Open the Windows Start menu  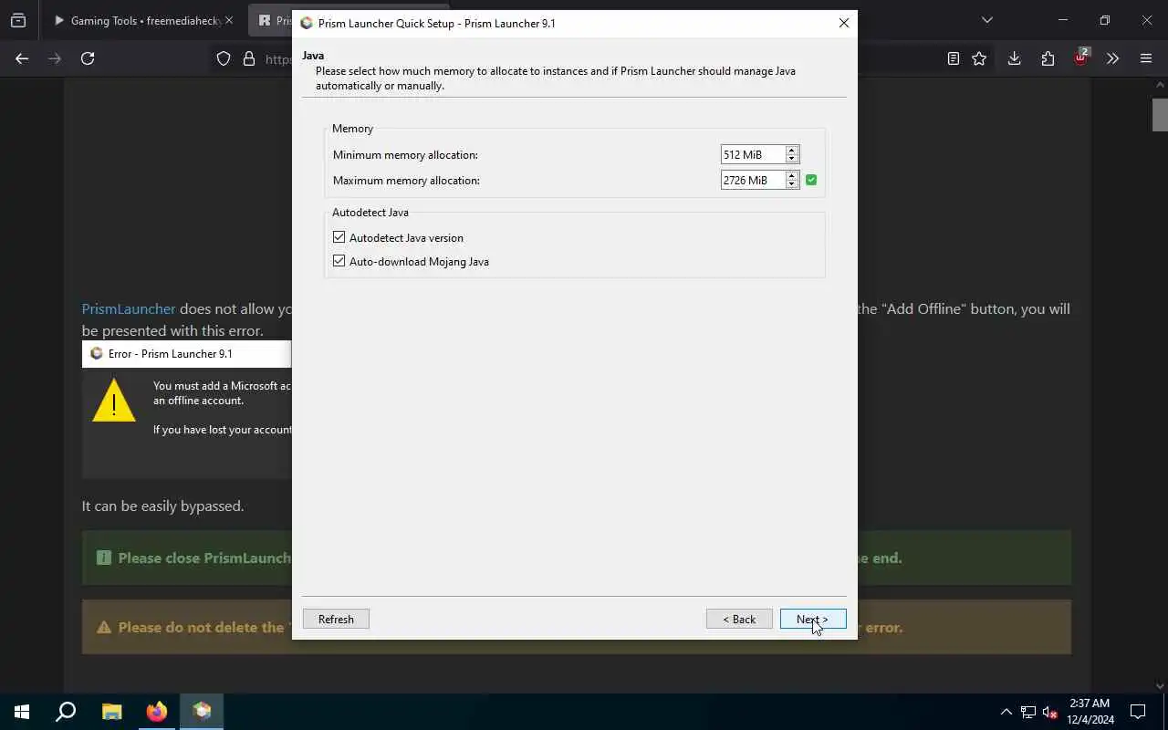pyautogui.click(x=22, y=712)
